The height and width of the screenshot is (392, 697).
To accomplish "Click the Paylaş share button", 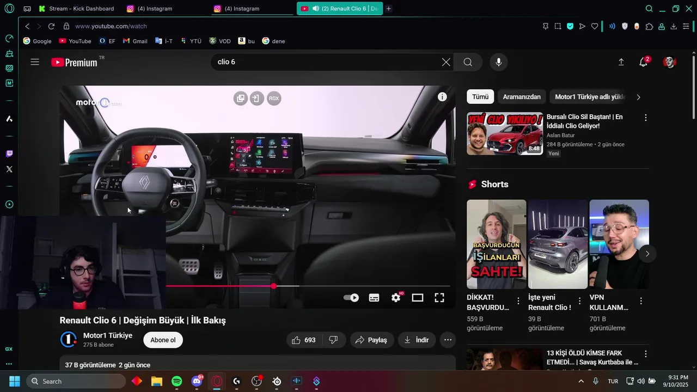I will (x=371, y=340).
